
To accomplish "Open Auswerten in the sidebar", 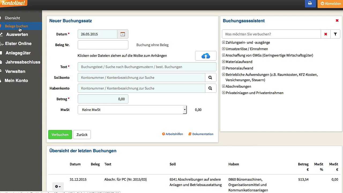I will click(17, 34).
